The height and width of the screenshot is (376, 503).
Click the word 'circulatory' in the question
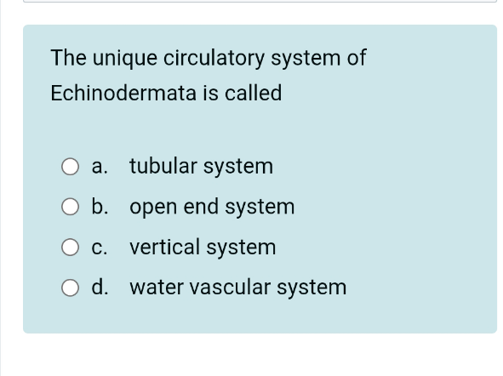(x=214, y=58)
